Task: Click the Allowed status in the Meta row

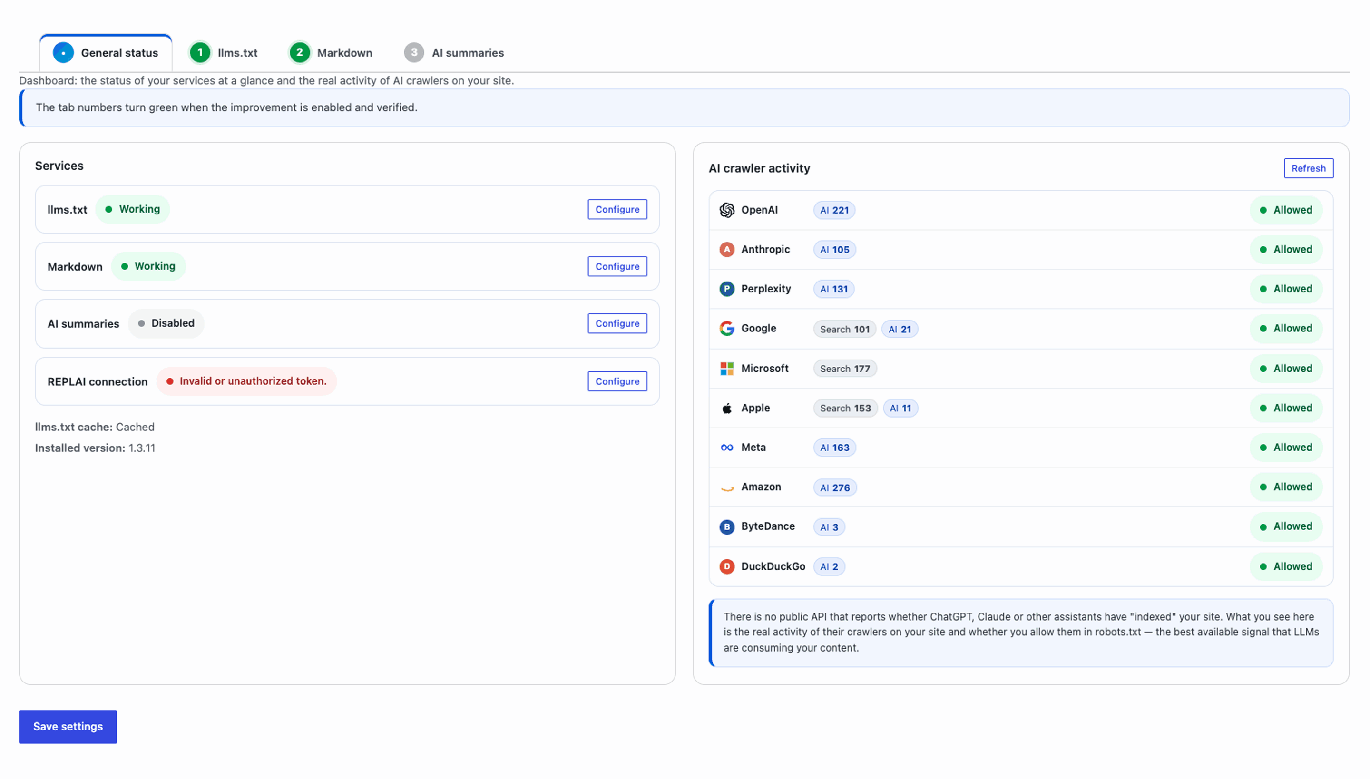Action: click(1286, 448)
